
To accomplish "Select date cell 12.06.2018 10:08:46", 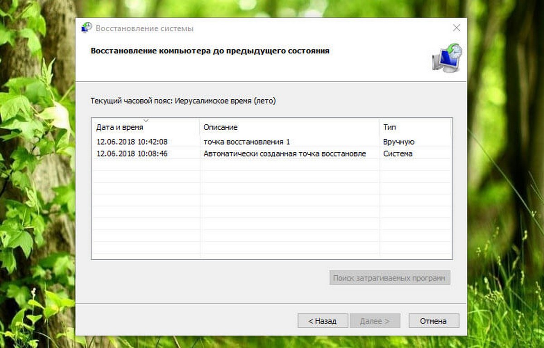I will pyautogui.click(x=132, y=154).
